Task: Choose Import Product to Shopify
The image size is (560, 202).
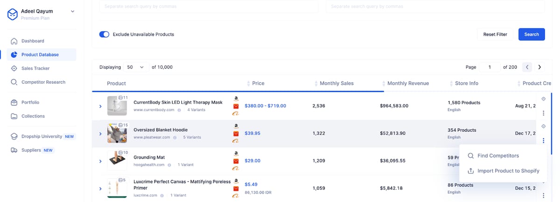Action: point(504,171)
